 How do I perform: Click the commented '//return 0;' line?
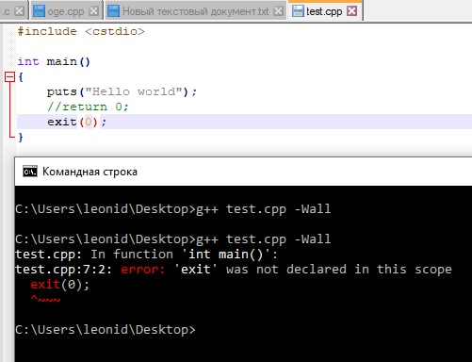click(x=88, y=107)
